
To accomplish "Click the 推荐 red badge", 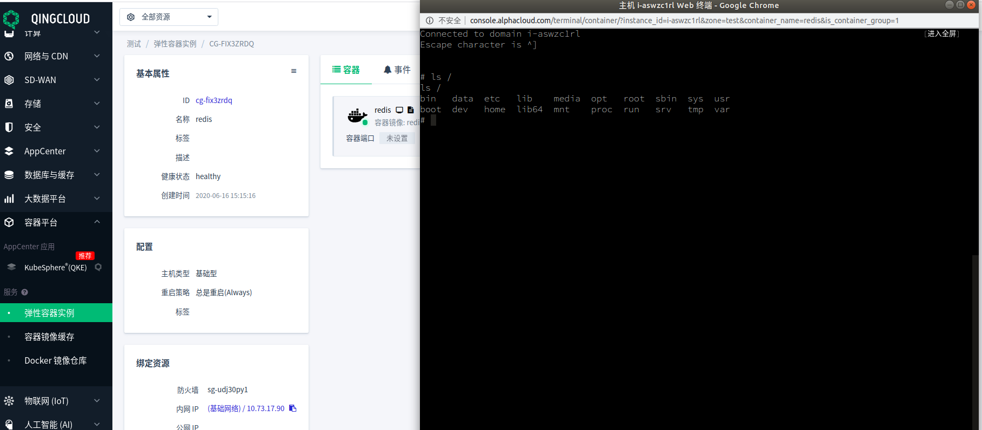I will click(85, 256).
